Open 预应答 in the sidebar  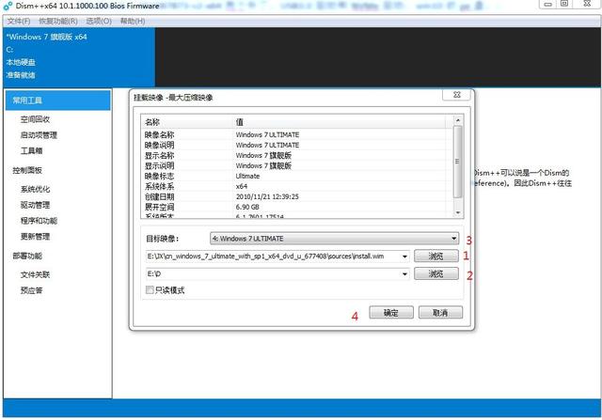point(31,290)
